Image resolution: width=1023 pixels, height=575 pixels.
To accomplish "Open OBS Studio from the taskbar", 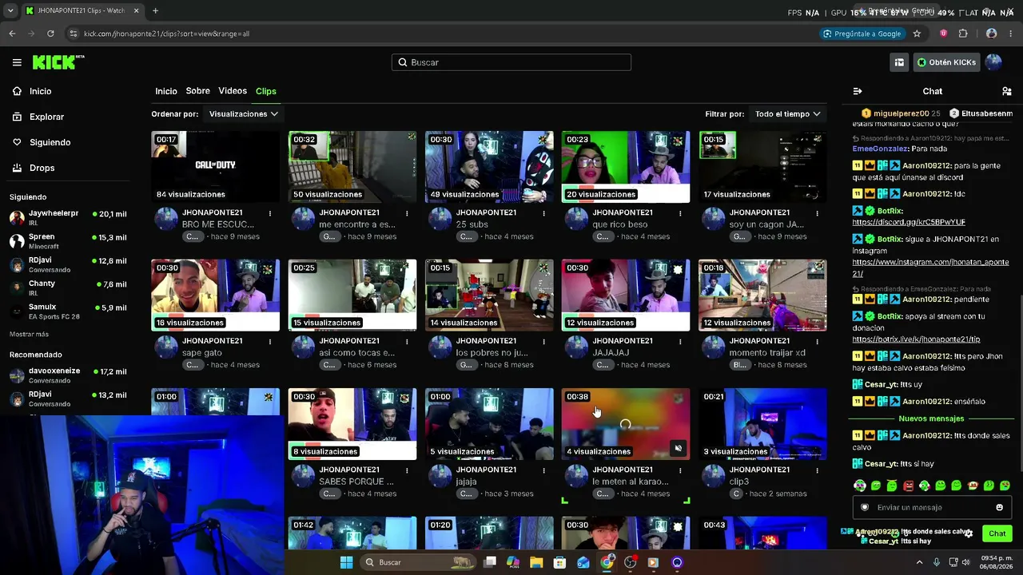I will click(631, 562).
